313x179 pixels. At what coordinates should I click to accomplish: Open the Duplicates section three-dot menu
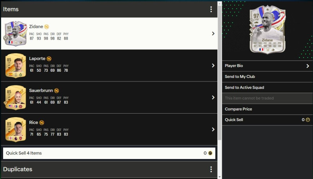[x=211, y=169]
